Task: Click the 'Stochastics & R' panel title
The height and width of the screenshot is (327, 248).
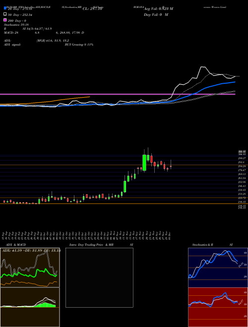Action: tap(203, 245)
